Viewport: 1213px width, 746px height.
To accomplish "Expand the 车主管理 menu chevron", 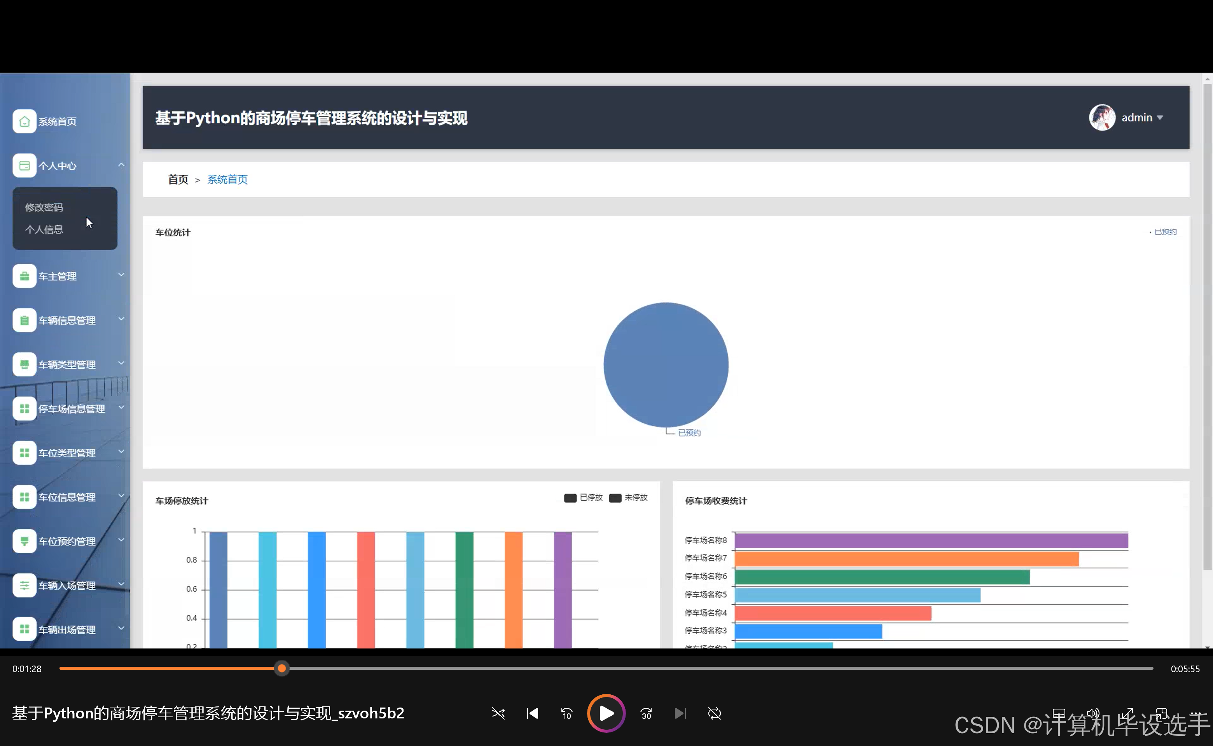I will pos(121,275).
